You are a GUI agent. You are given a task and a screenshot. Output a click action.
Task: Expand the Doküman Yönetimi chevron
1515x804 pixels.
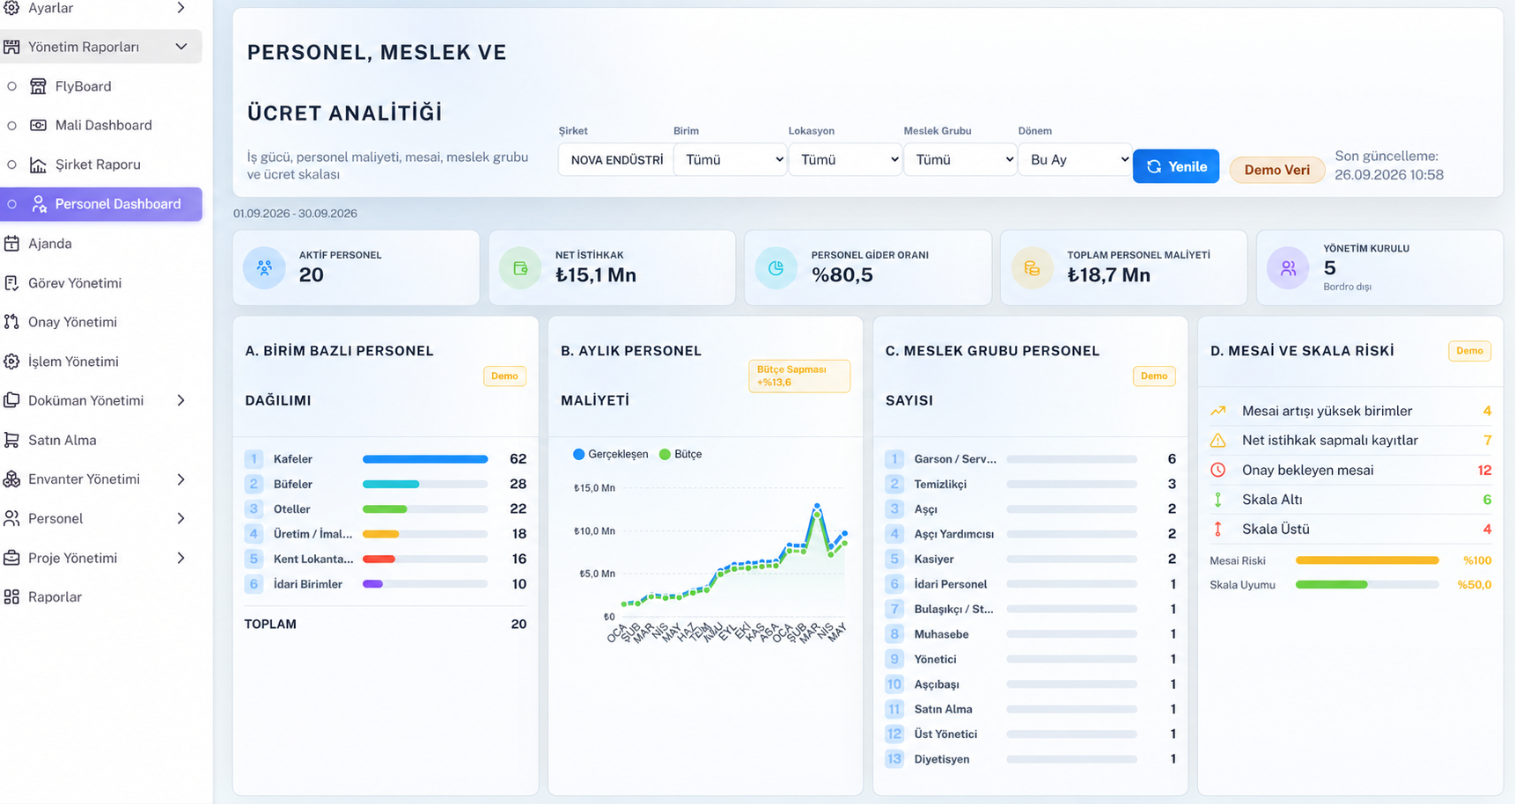180,400
